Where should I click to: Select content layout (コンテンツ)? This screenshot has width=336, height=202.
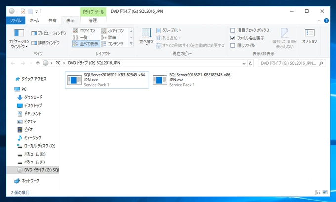point(112,44)
